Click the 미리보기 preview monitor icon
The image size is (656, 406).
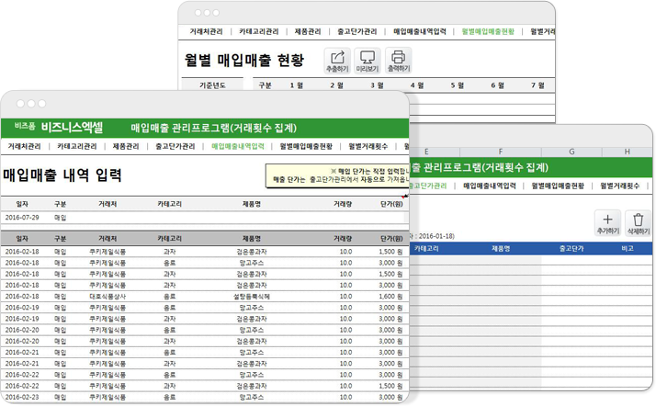tap(368, 57)
